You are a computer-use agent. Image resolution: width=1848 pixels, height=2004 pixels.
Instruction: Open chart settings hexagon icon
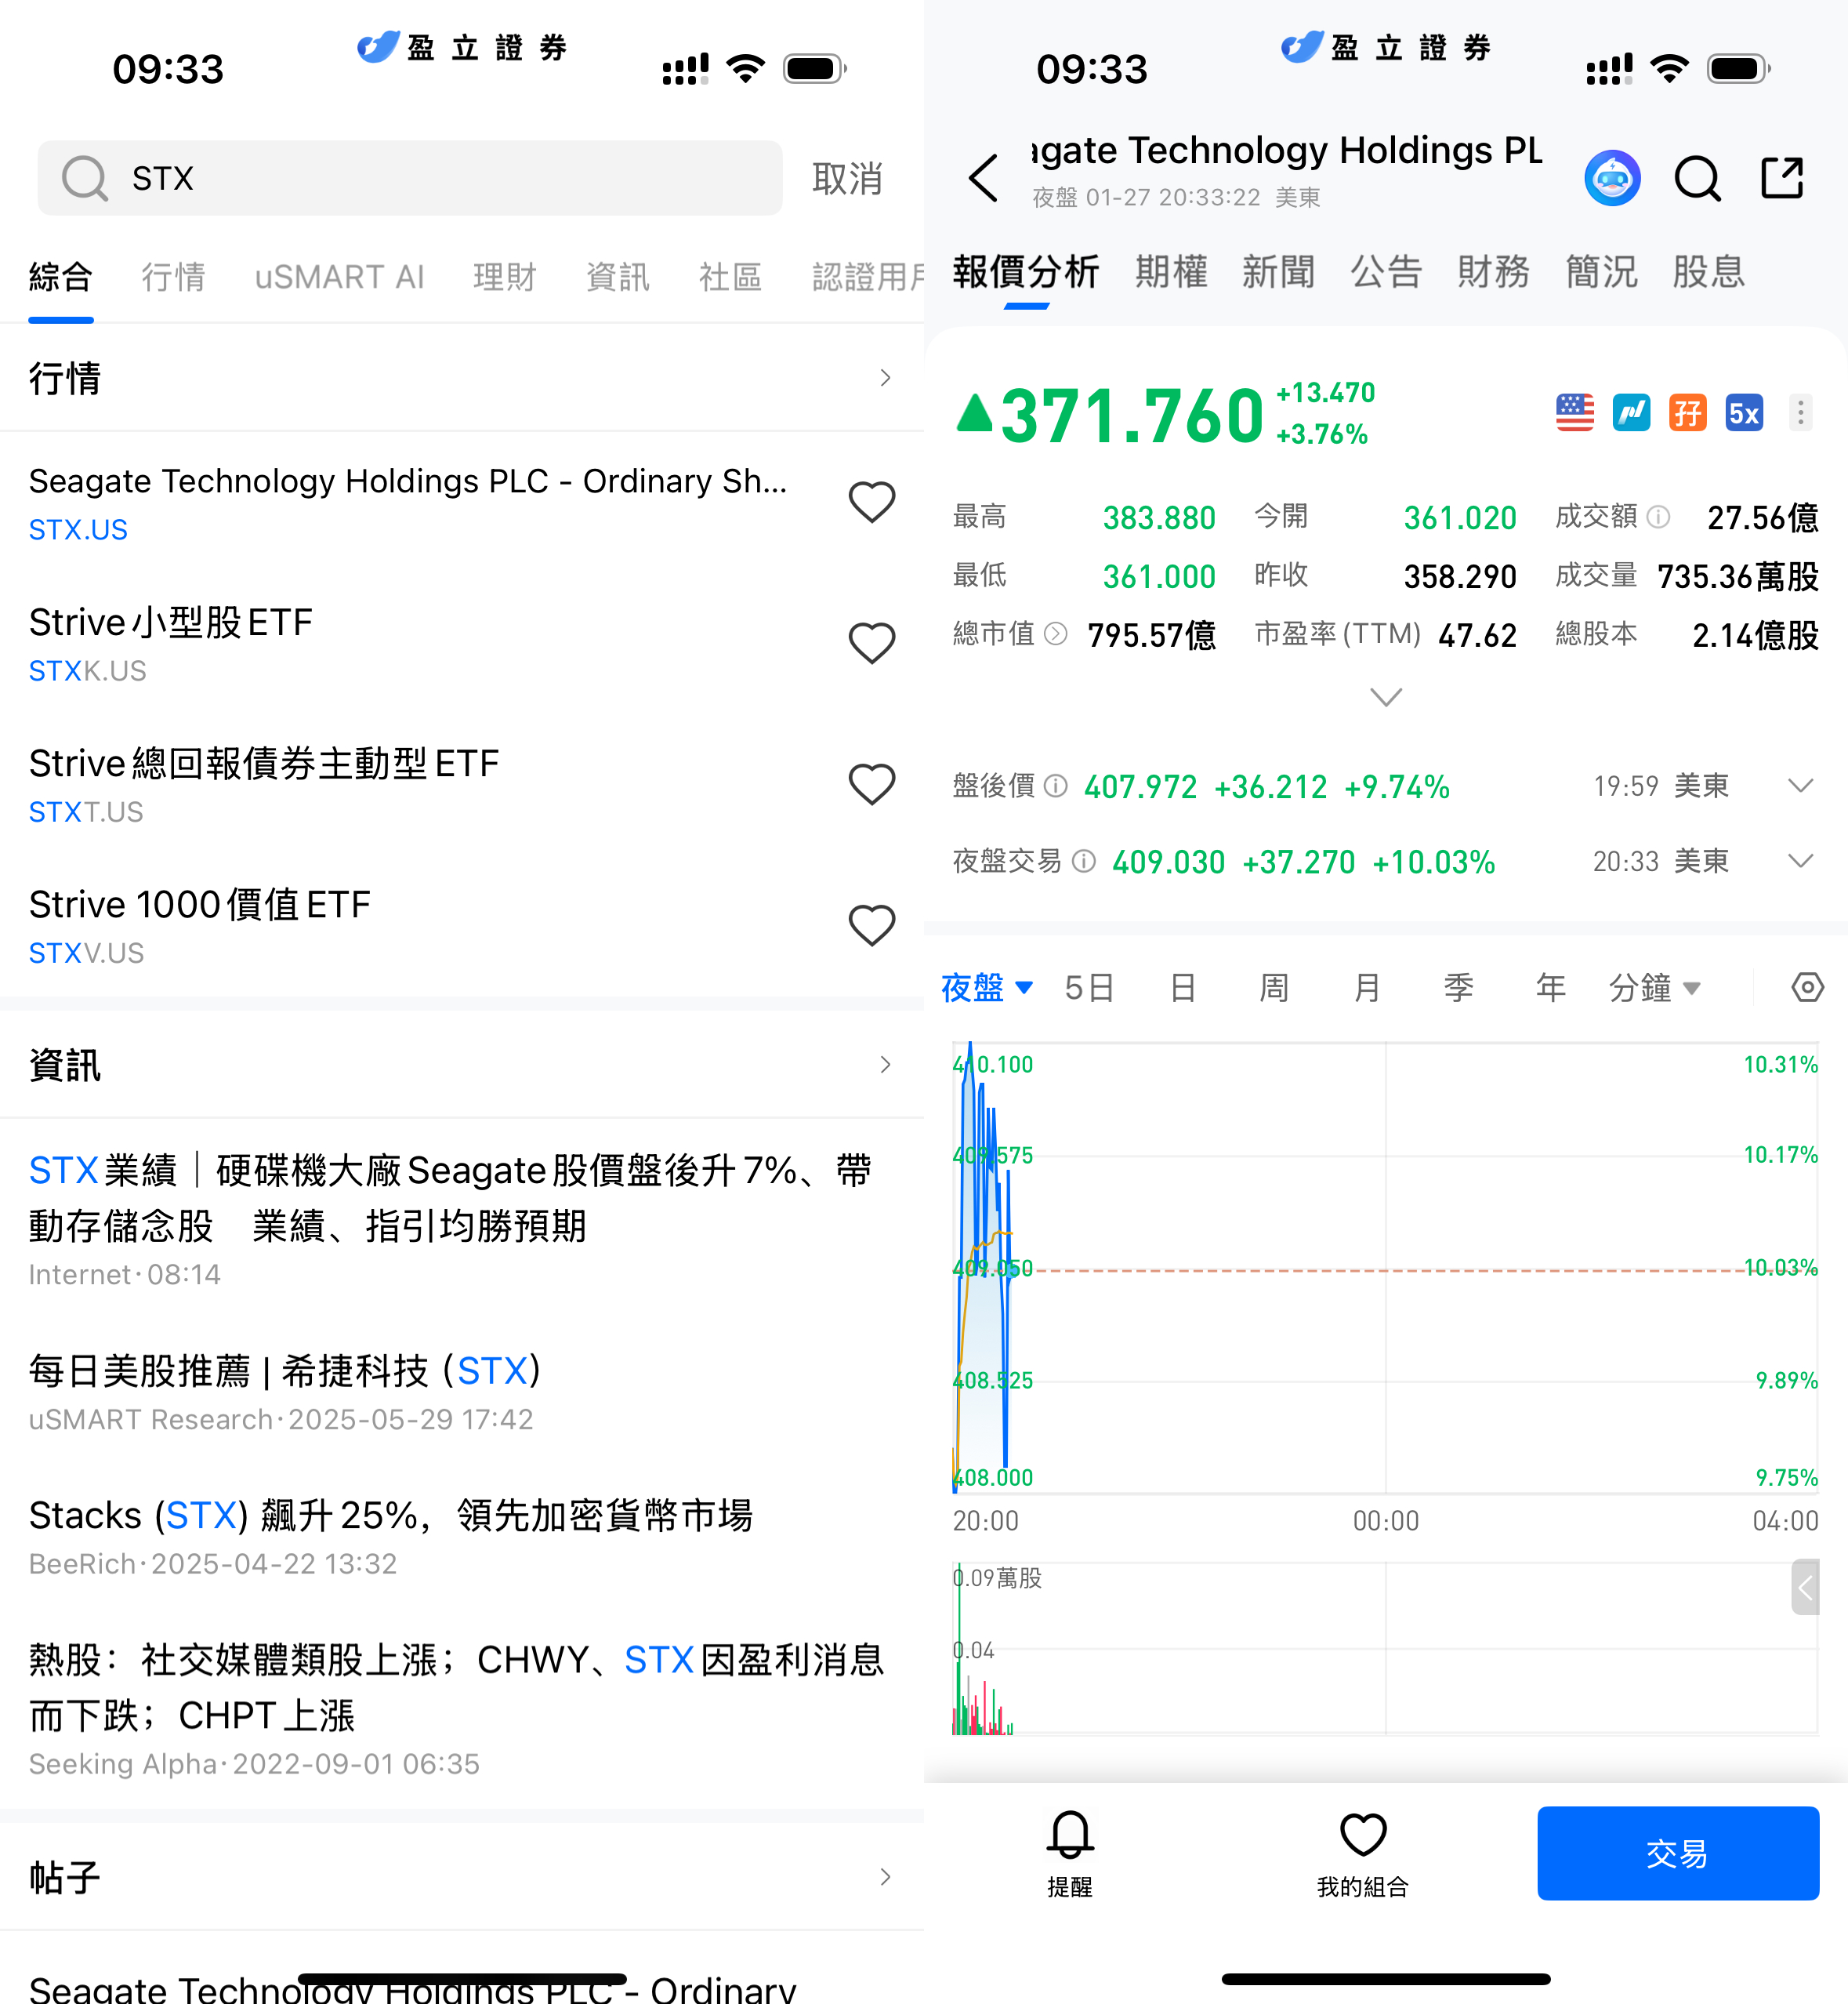(1806, 987)
